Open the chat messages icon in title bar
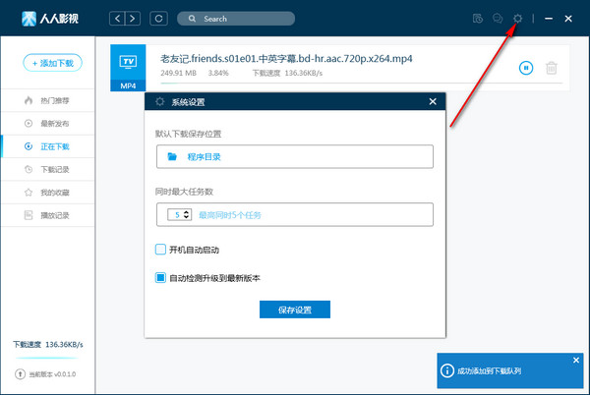The image size is (590, 395). (x=498, y=19)
